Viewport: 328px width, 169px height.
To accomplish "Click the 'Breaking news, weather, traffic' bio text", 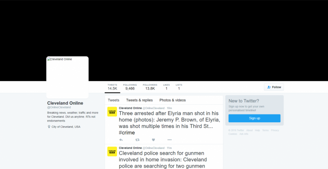I will [73, 117].
